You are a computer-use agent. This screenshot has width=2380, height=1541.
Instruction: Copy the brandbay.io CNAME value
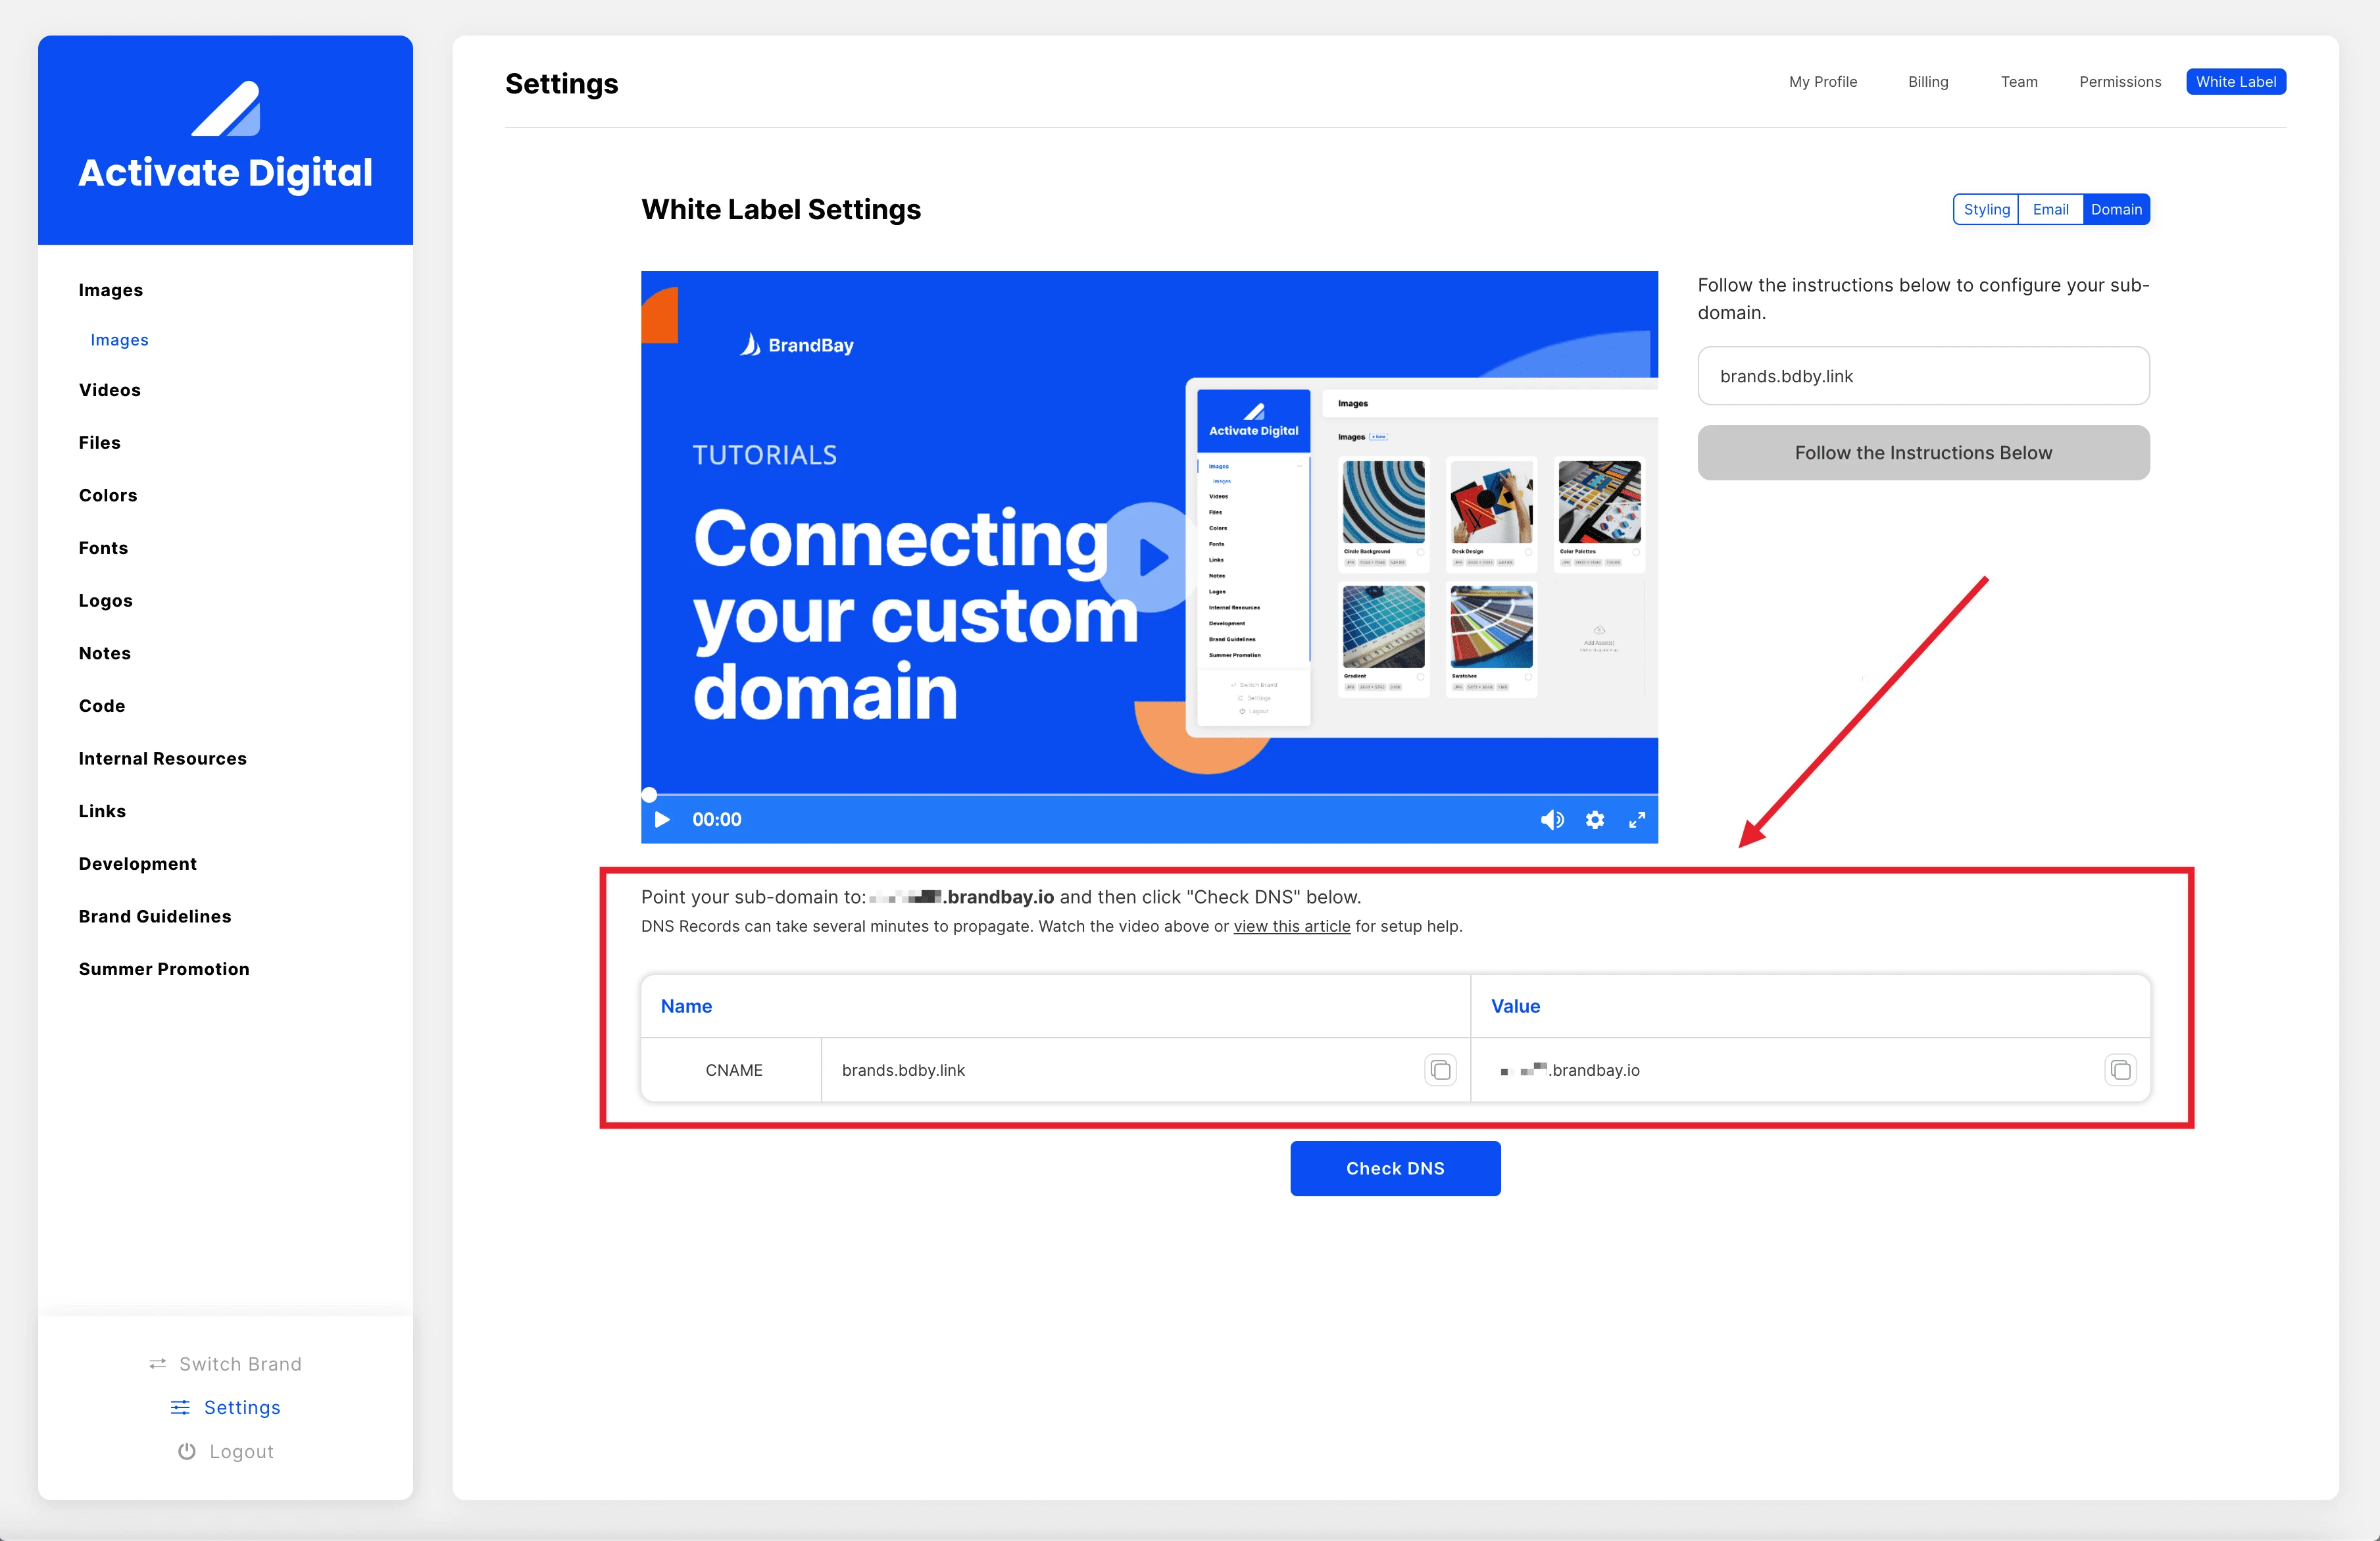(2120, 1070)
